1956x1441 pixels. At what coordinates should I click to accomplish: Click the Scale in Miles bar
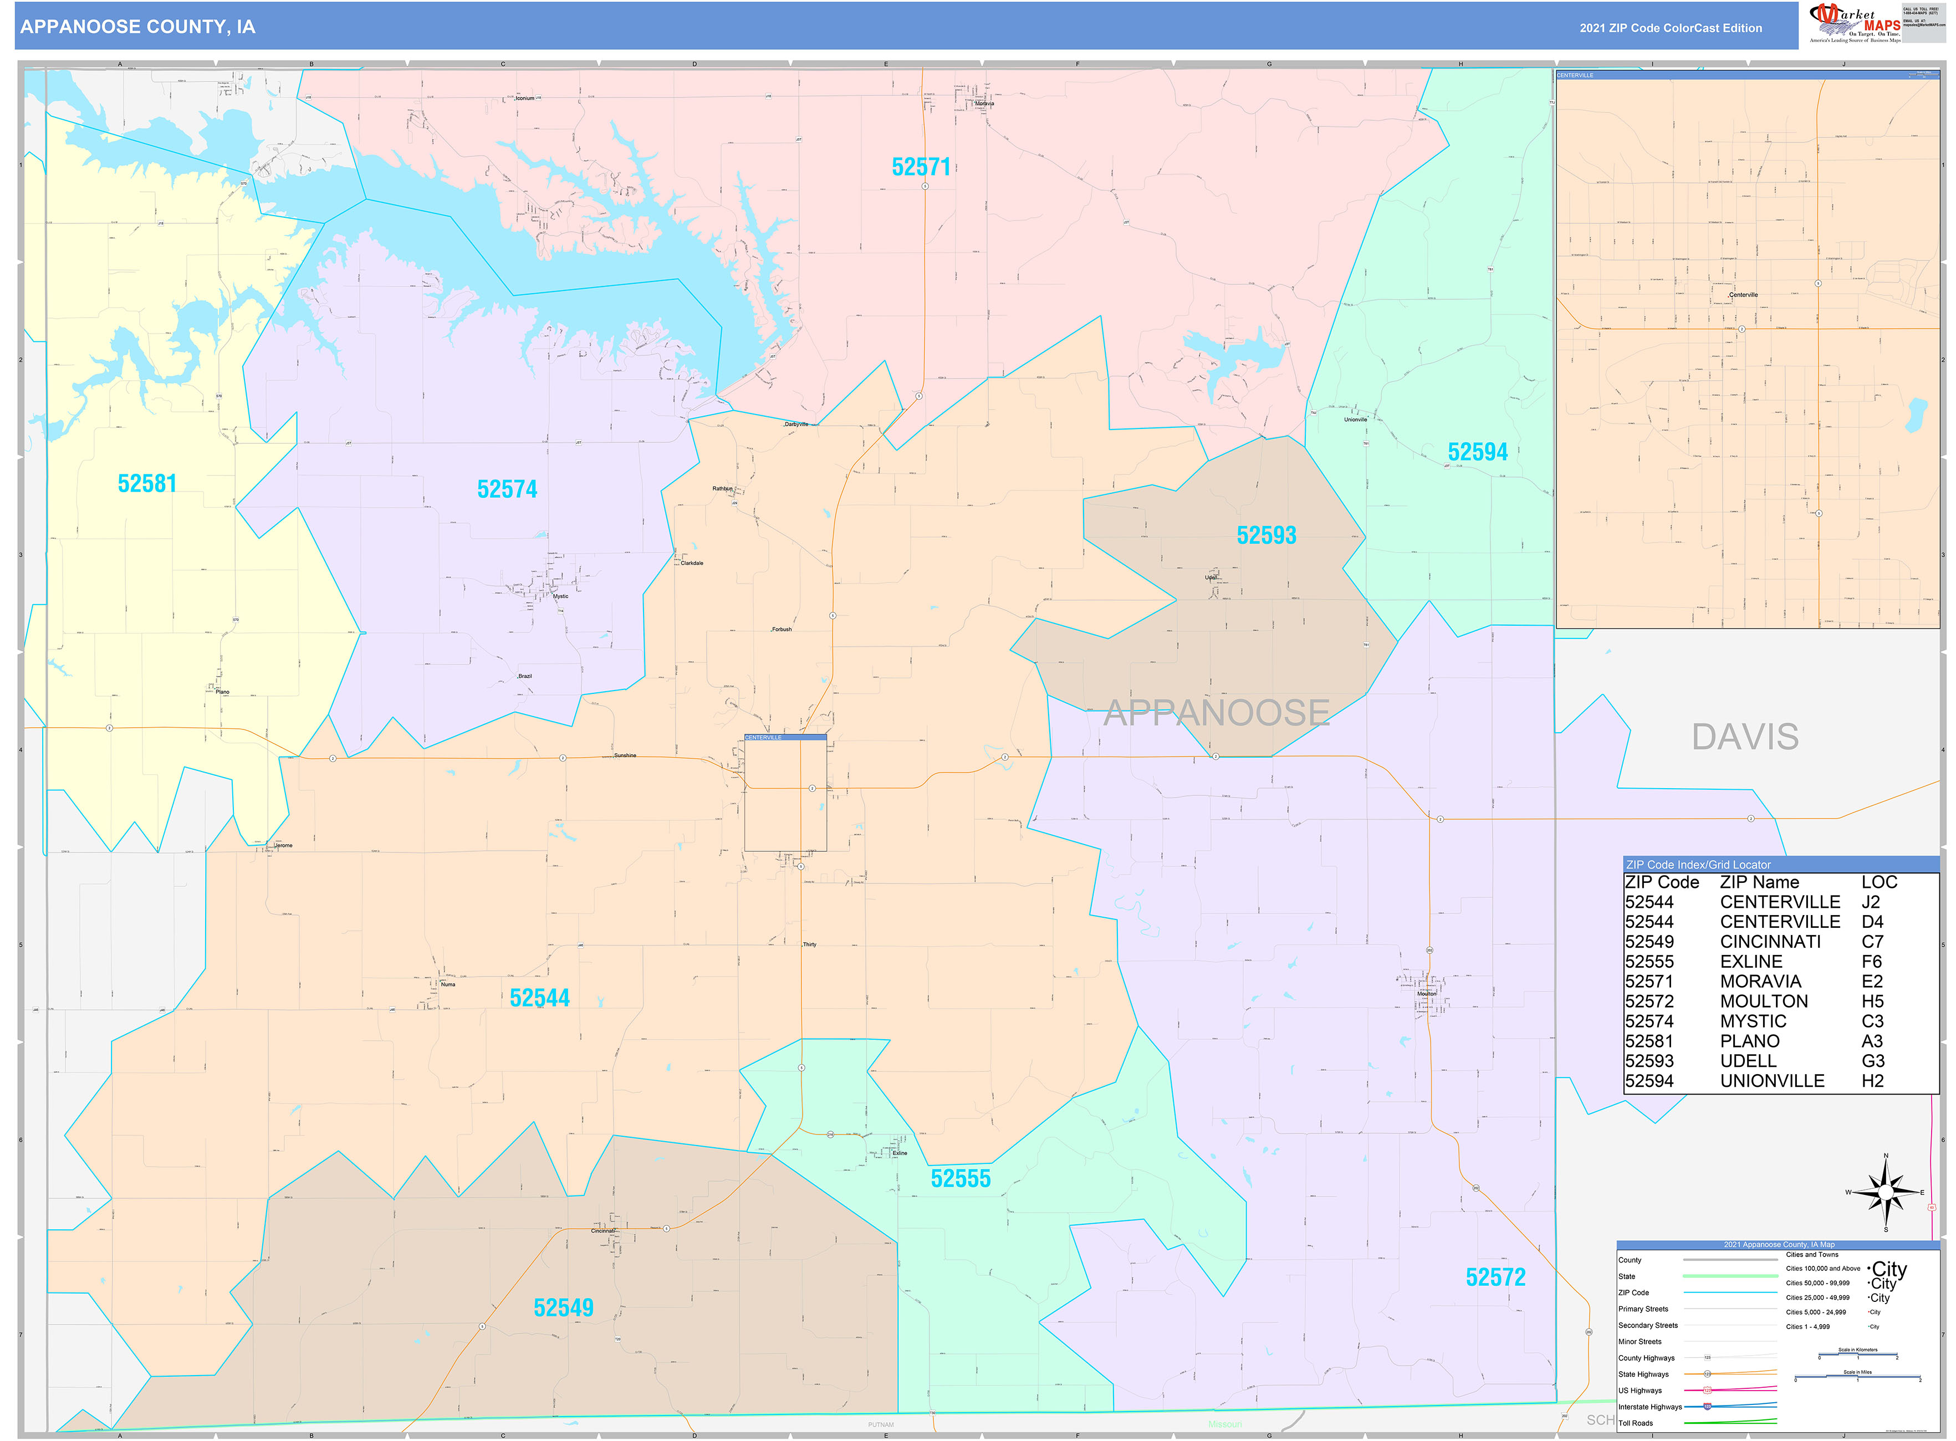tap(1857, 1379)
